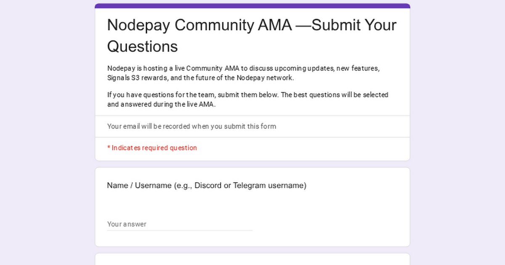Click the gap between header and name cards

[x=252, y=164]
